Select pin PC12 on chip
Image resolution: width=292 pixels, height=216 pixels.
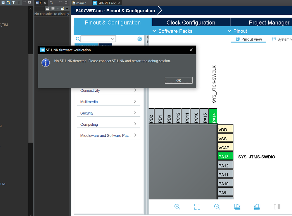pos(177,116)
